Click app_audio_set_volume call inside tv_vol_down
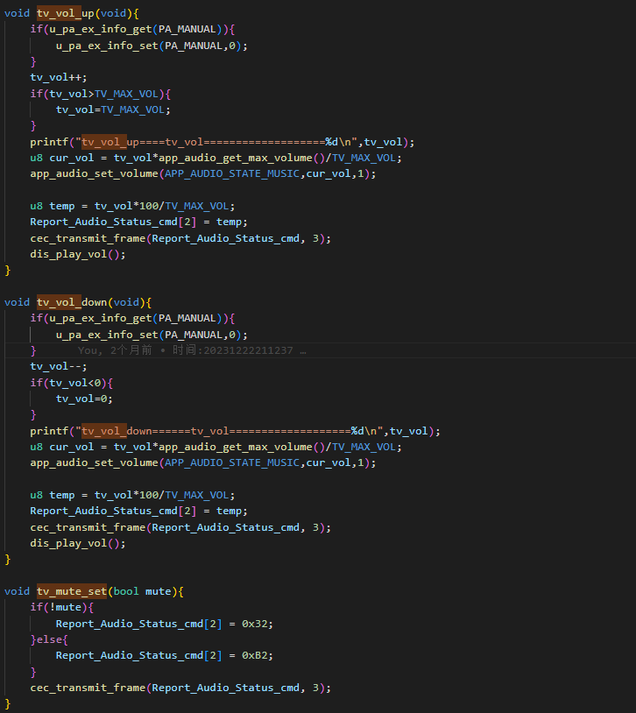 (203, 462)
